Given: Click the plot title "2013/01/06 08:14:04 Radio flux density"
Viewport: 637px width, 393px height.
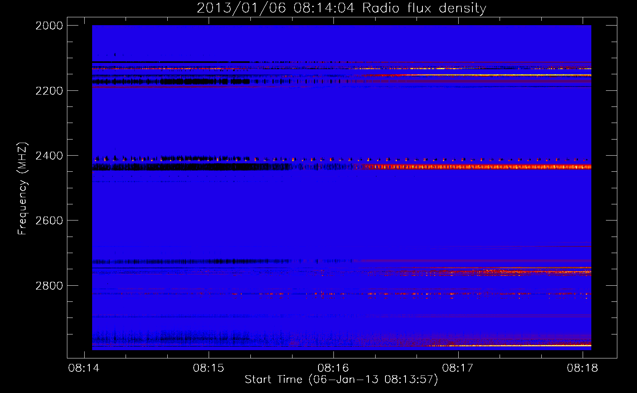Looking at the screenshot, I should tap(341, 8).
